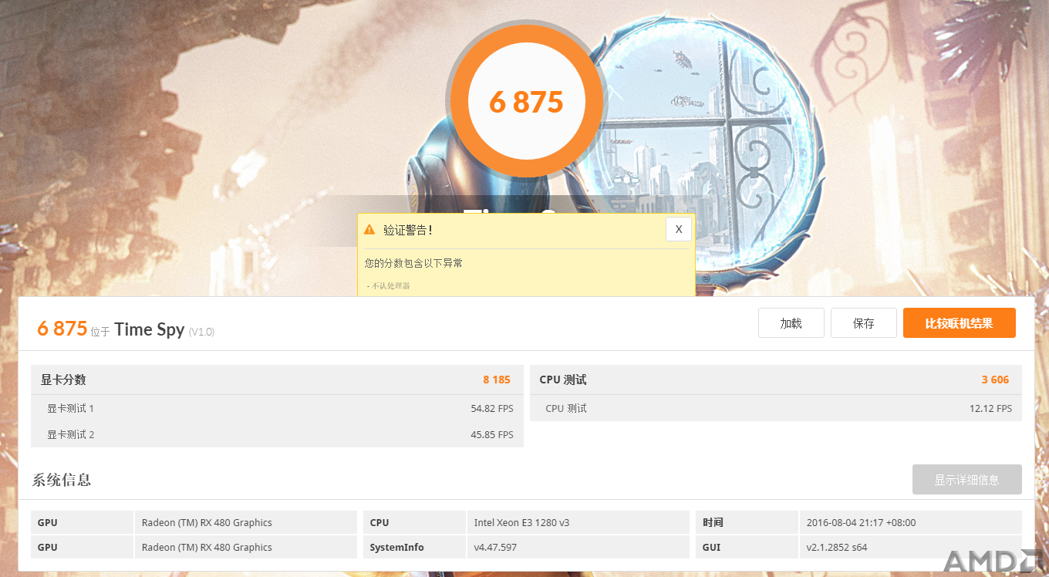The width and height of the screenshot is (1049, 577).
Task: Click the 系统信息 section heading
Action: pyautogui.click(x=62, y=480)
